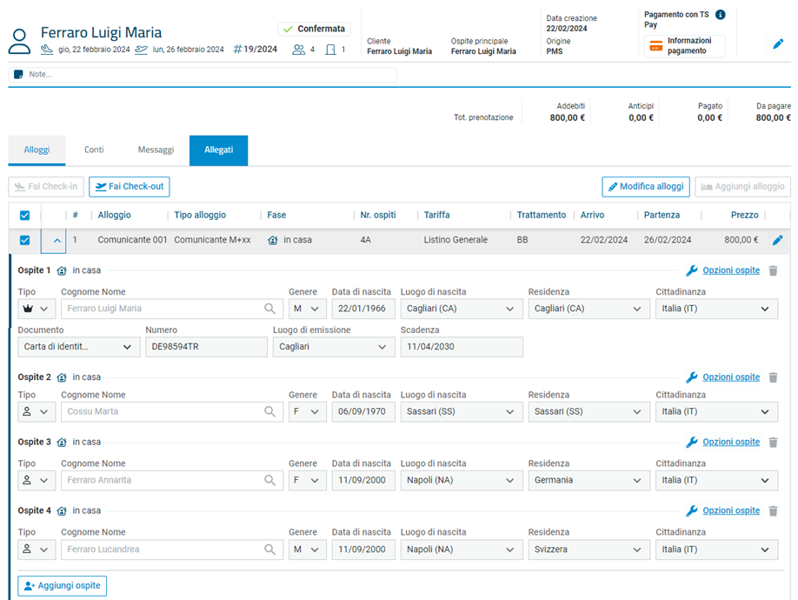Viewport: 798px width, 600px height.
Task: Click Aggiungi ospite button
Action: pyautogui.click(x=62, y=586)
